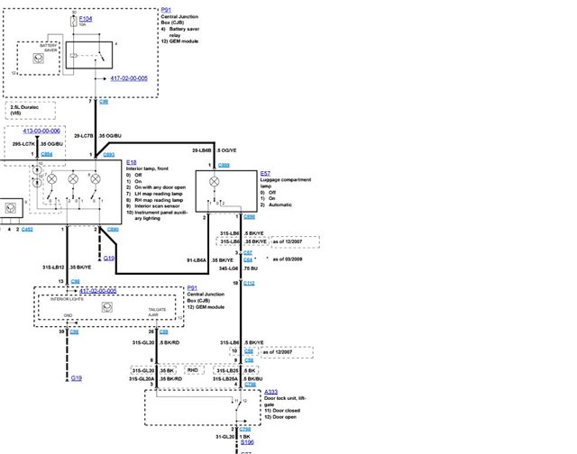
Task: Open the C57 connector link
Action: pos(248,252)
